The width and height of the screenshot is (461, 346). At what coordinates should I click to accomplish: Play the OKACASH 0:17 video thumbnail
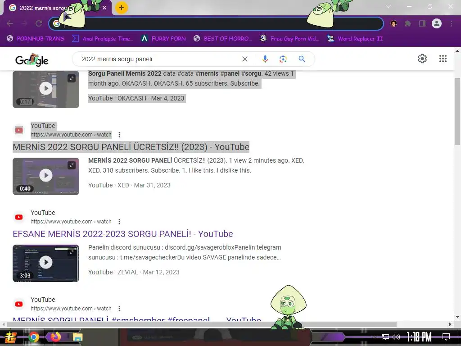click(46, 88)
